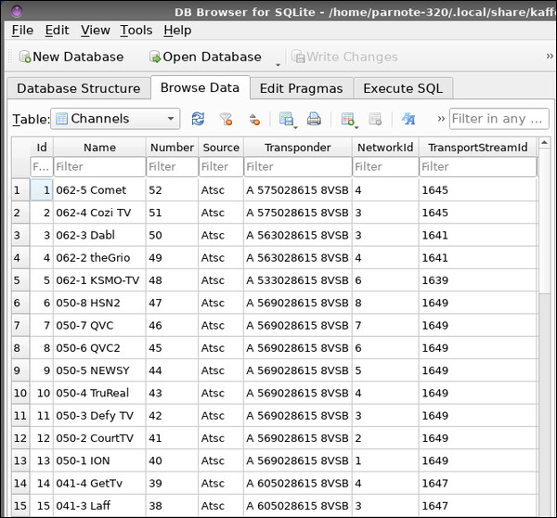Click the vertical scrollbar up arrow
557x518 pixels.
click(544, 143)
